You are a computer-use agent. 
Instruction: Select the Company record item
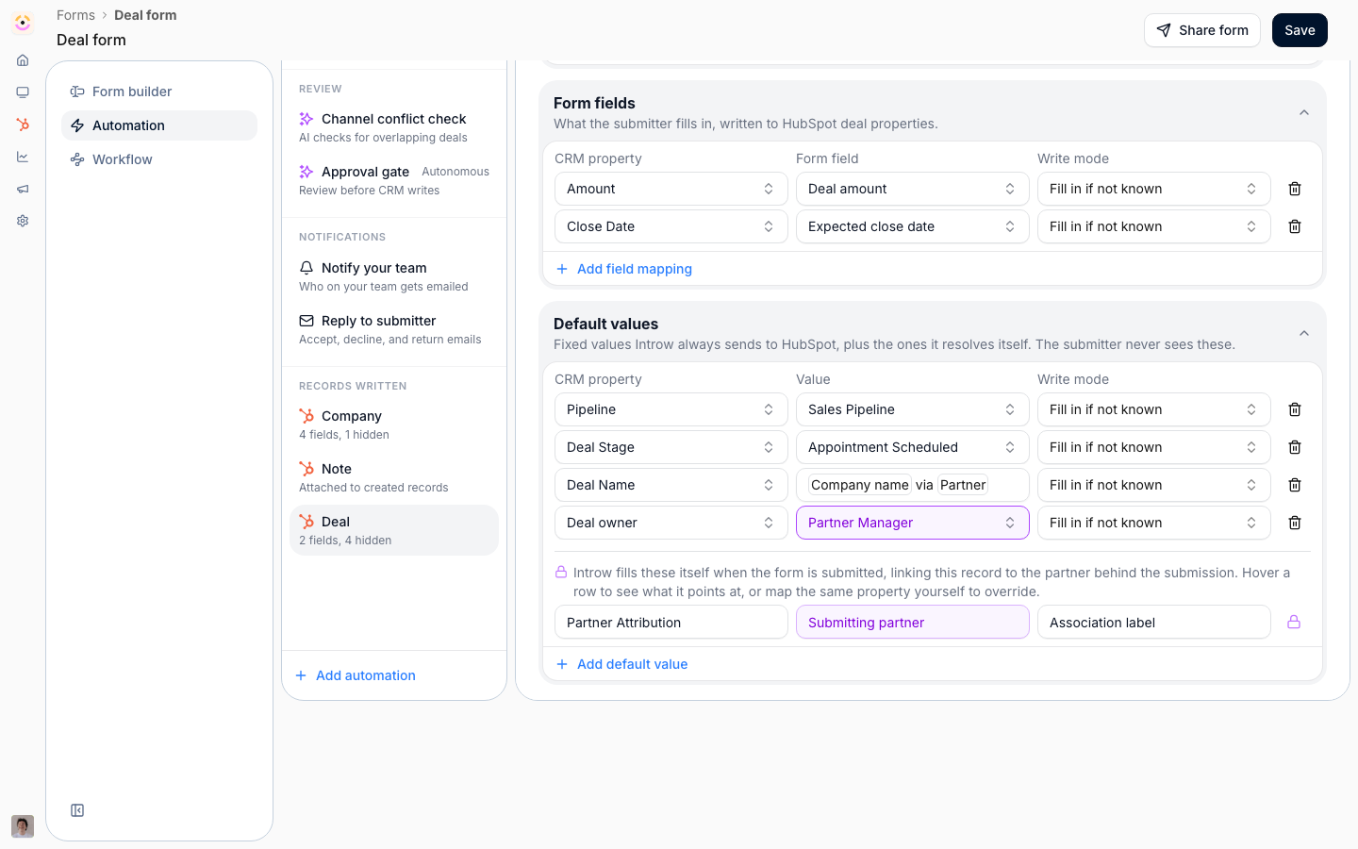tap(394, 424)
